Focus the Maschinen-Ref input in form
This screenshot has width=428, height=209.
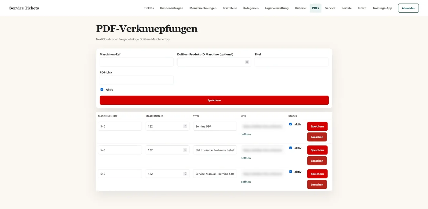coord(137,62)
